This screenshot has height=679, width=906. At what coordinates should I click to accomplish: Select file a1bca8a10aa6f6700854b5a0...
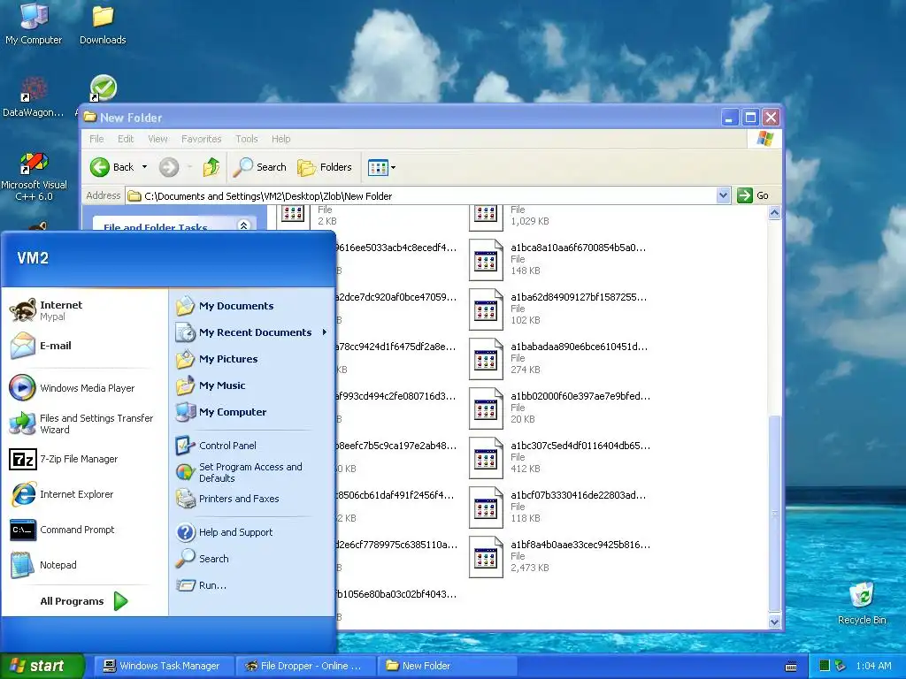click(x=559, y=259)
